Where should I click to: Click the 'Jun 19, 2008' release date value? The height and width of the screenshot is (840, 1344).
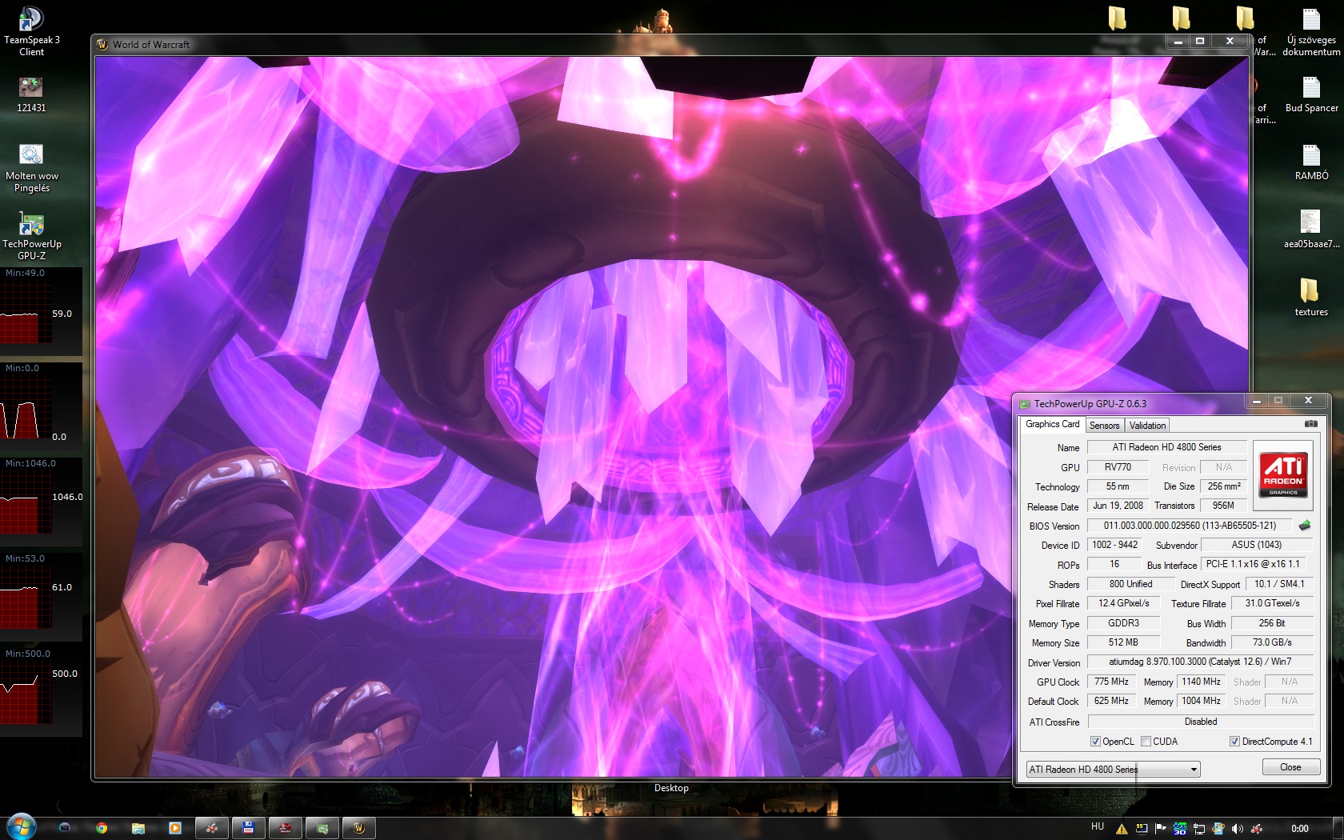pyautogui.click(x=1118, y=506)
